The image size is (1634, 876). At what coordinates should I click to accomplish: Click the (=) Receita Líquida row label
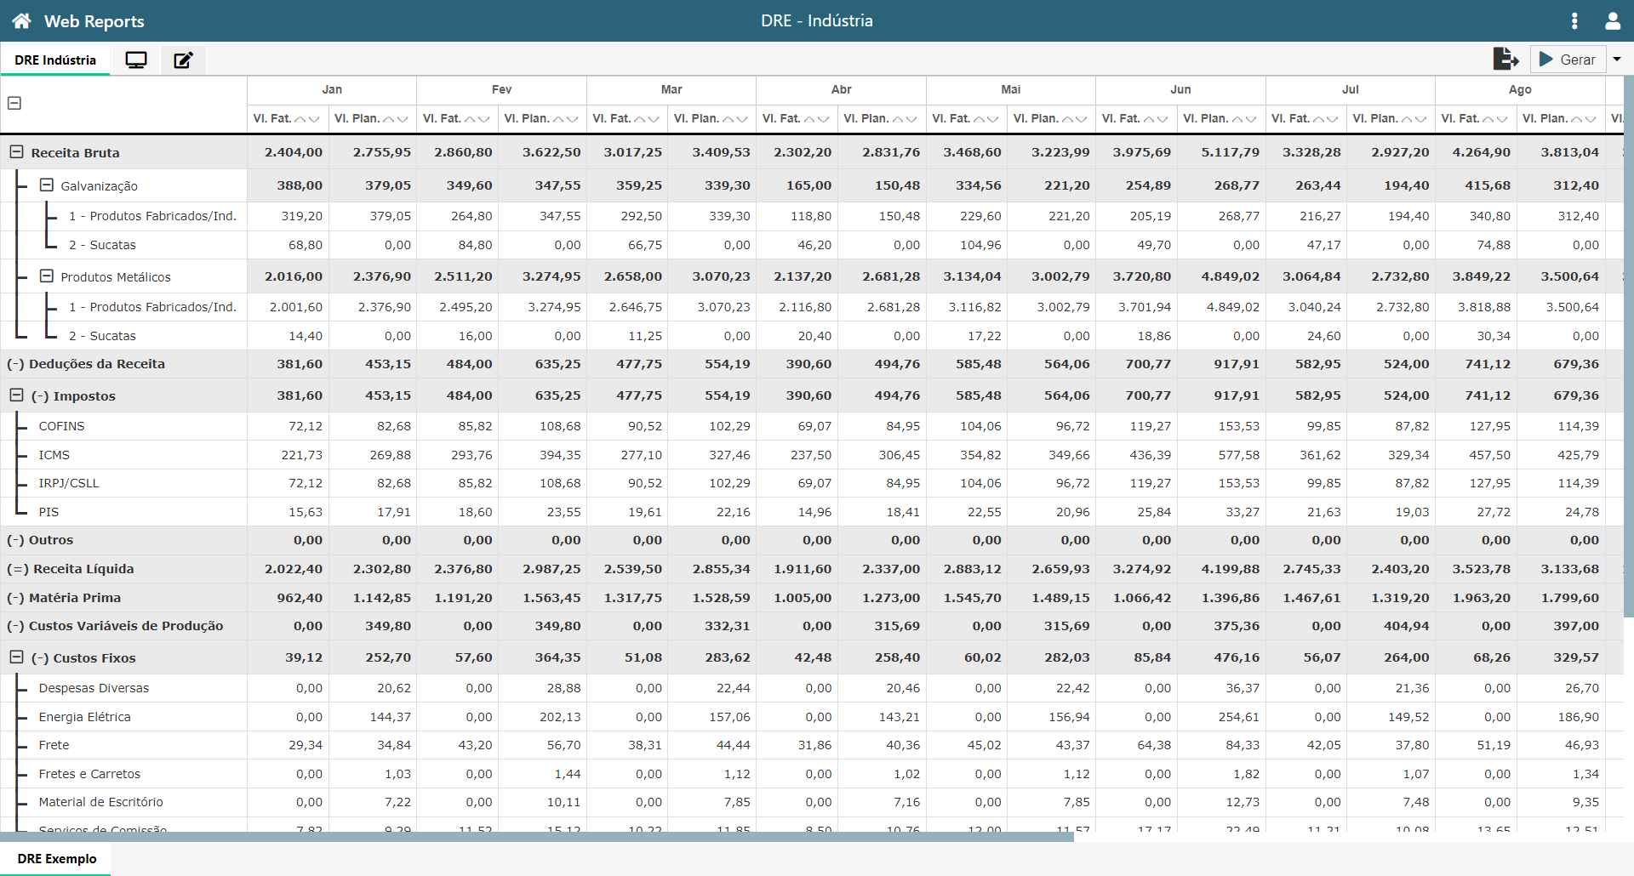tap(71, 569)
